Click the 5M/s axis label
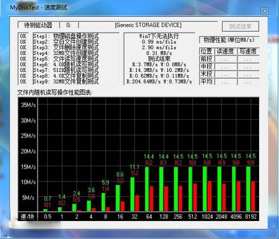Viewport: 279px width, 239px height. pyautogui.click(x=28, y=198)
